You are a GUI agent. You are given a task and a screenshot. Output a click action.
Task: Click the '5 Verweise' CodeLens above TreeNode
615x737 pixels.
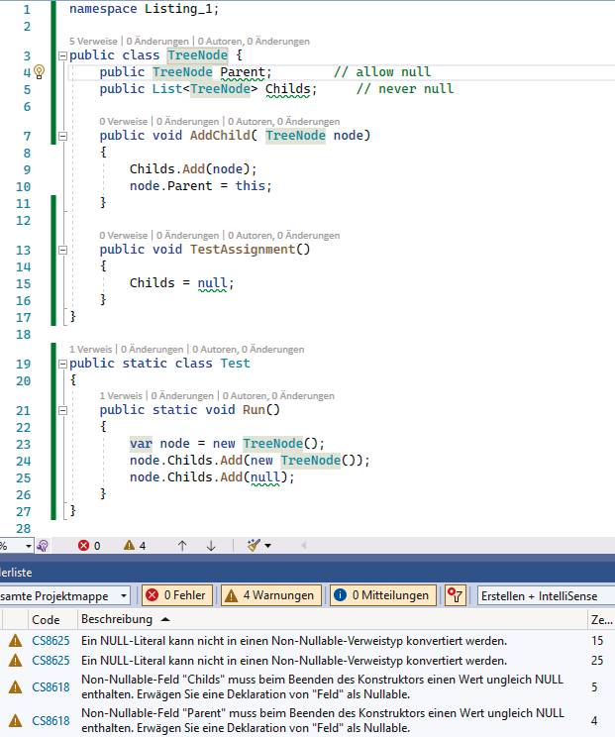[x=93, y=42]
